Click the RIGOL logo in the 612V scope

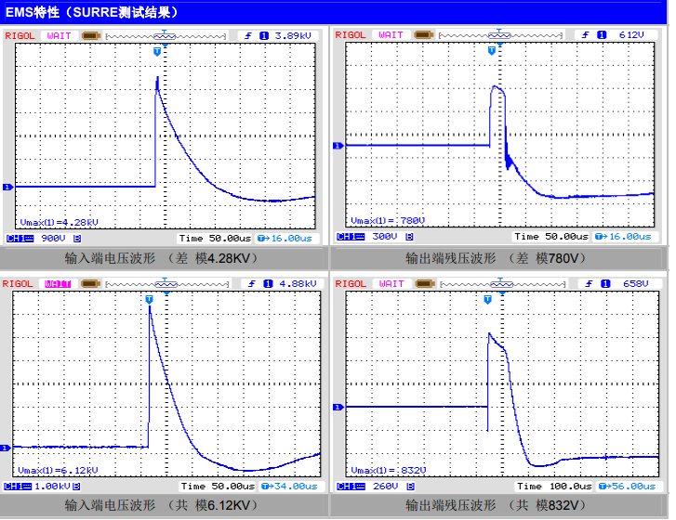[351, 35]
